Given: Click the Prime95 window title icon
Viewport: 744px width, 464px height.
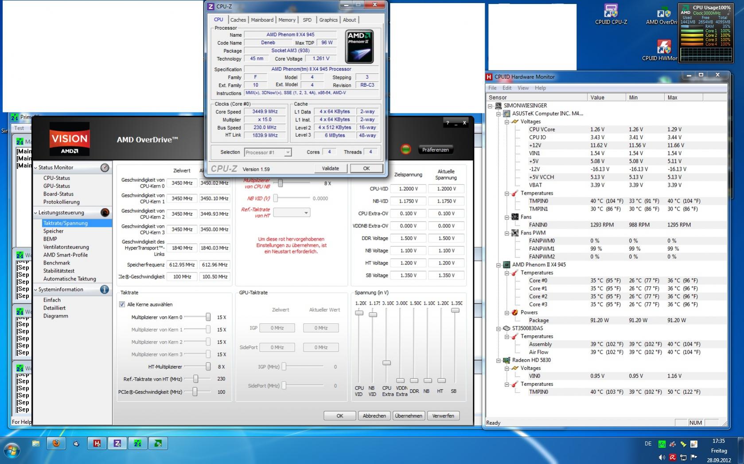Looking at the screenshot, I should pos(15,117).
